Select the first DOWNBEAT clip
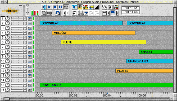177x101 pixels. point(81,23)
